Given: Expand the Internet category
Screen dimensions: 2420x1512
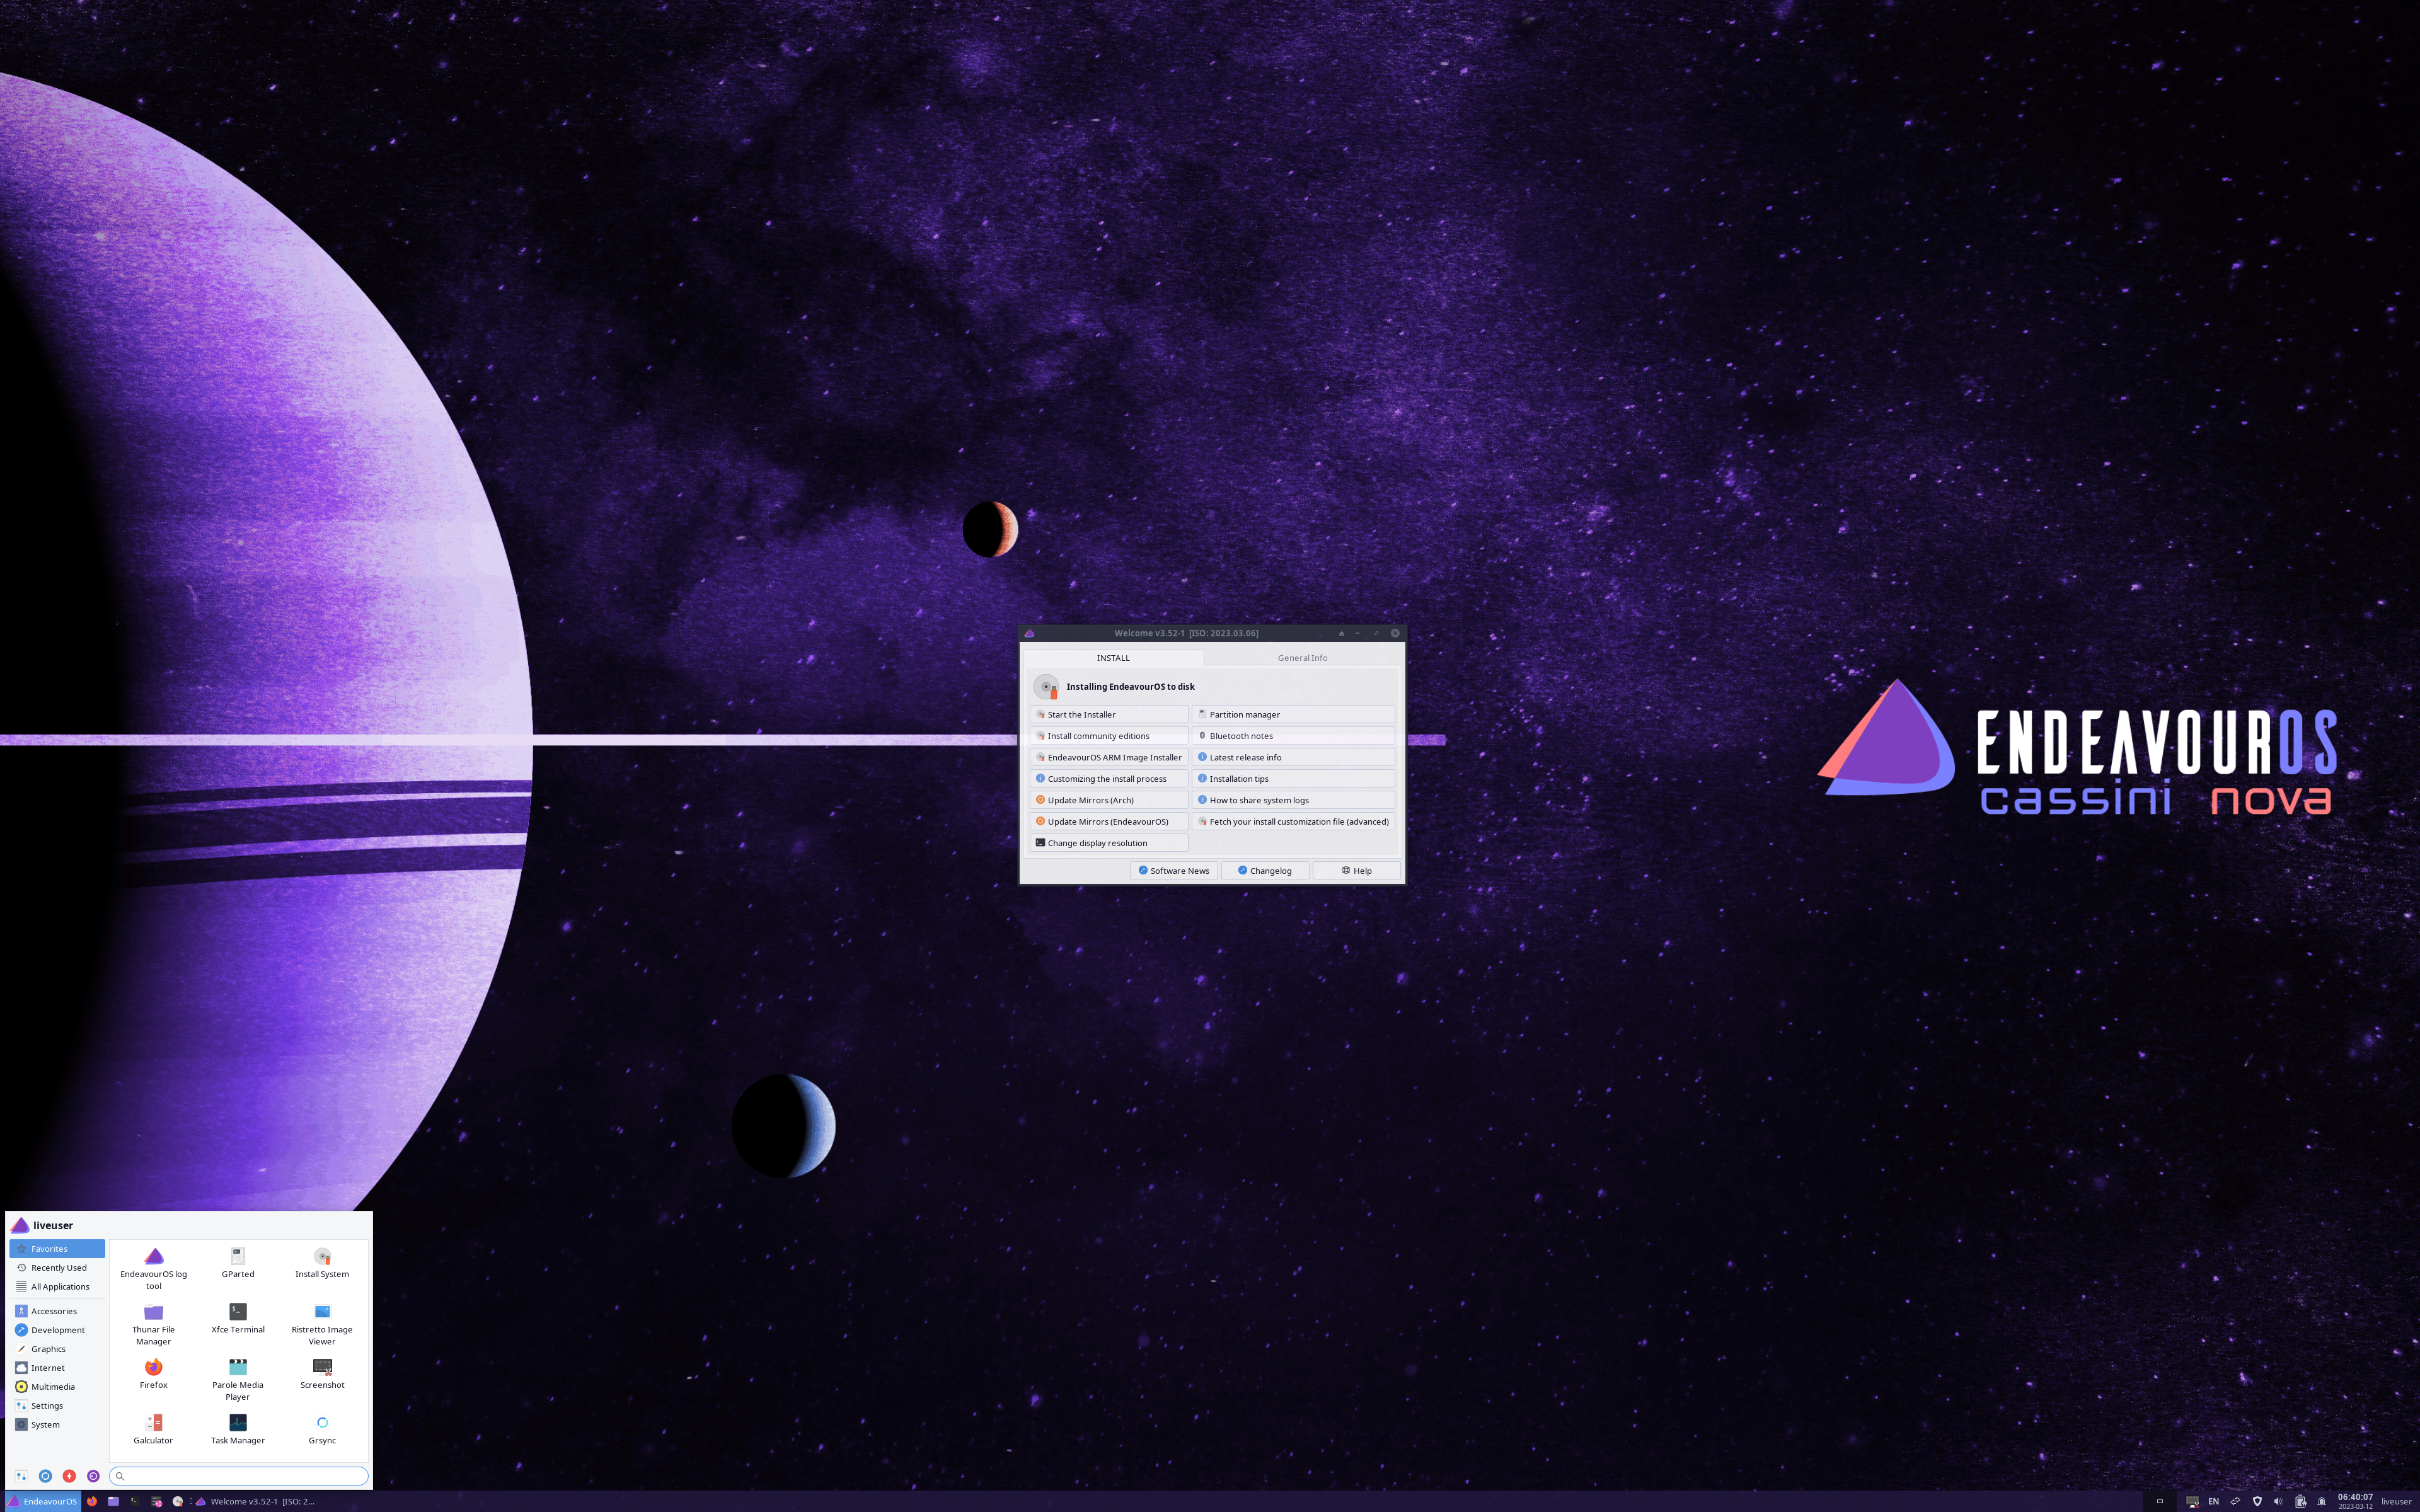Looking at the screenshot, I should click(57, 1368).
